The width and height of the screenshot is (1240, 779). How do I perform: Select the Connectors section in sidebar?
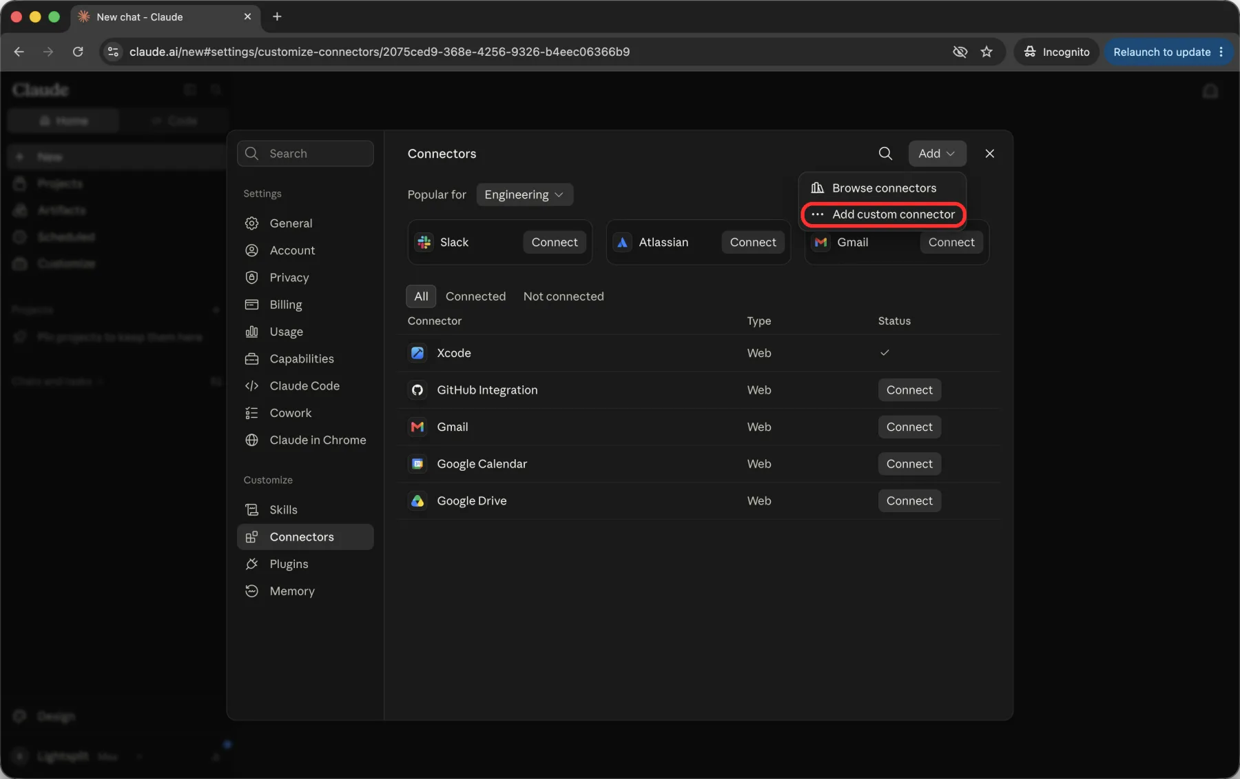coord(305,537)
